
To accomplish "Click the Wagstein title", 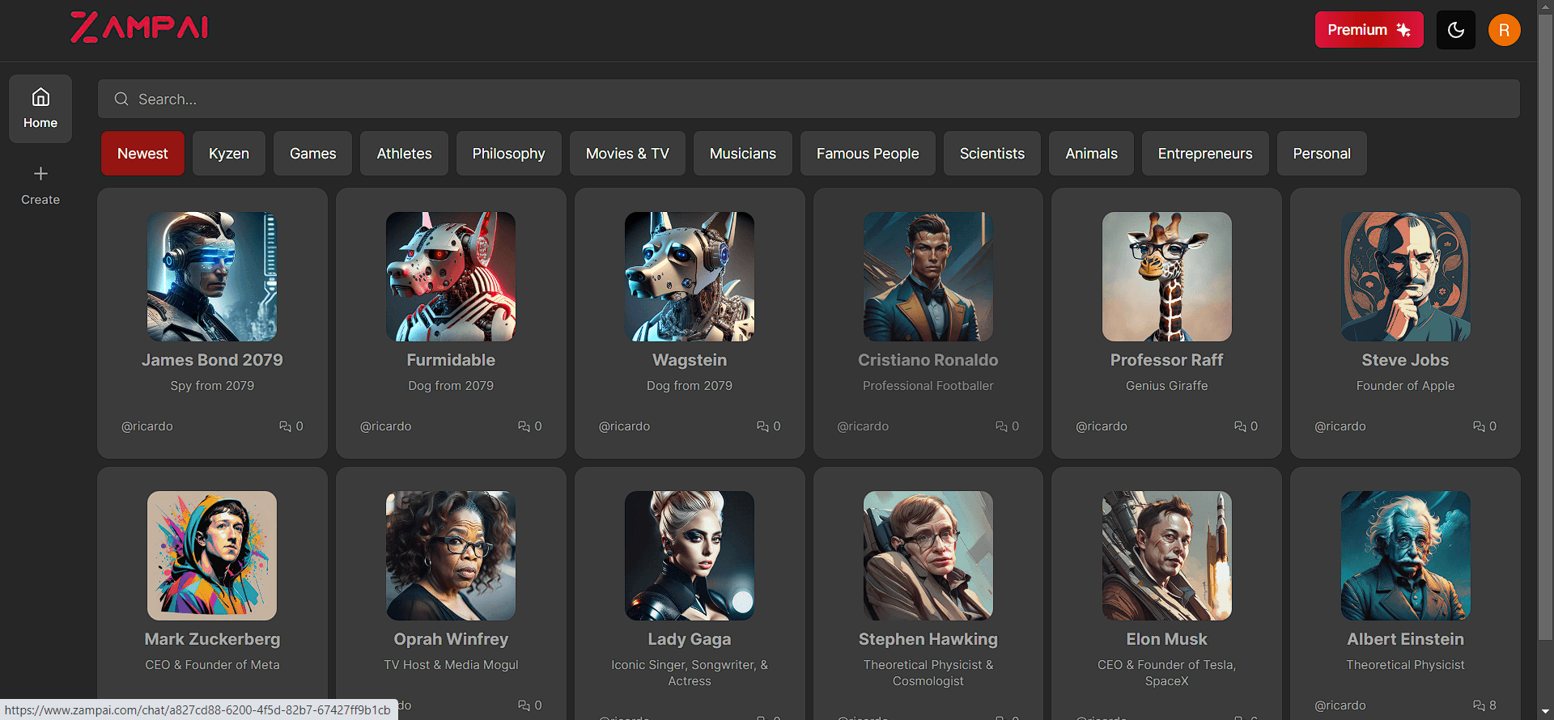I will point(690,360).
